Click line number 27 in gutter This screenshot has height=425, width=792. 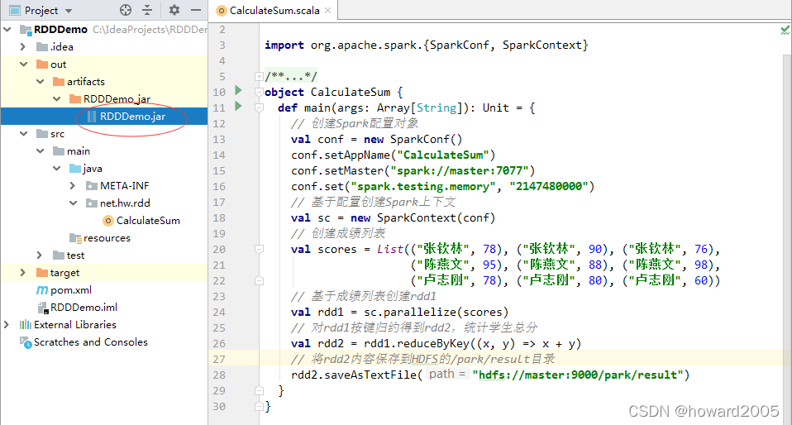tap(219, 360)
